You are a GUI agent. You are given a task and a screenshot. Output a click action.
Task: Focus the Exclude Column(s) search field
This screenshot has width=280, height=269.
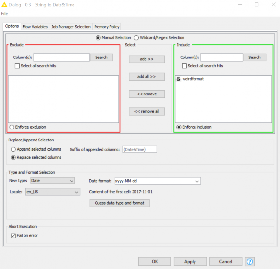point(61,58)
